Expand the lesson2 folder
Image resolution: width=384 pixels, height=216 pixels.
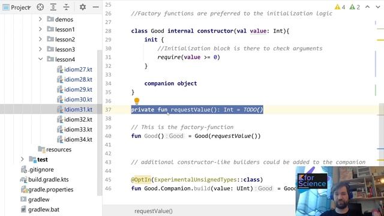[x=40, y=39]
